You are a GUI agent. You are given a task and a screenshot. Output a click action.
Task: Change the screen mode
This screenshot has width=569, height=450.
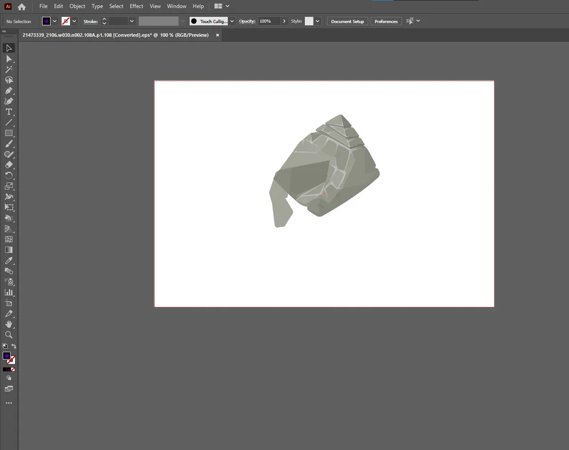click(9, 389)
